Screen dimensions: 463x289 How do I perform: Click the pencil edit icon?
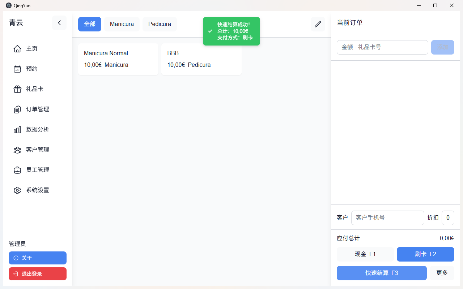click(x=318, y=24)
